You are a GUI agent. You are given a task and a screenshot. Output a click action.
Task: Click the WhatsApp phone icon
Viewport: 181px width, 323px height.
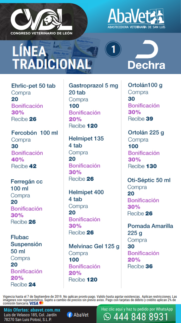tap(107, 316)
